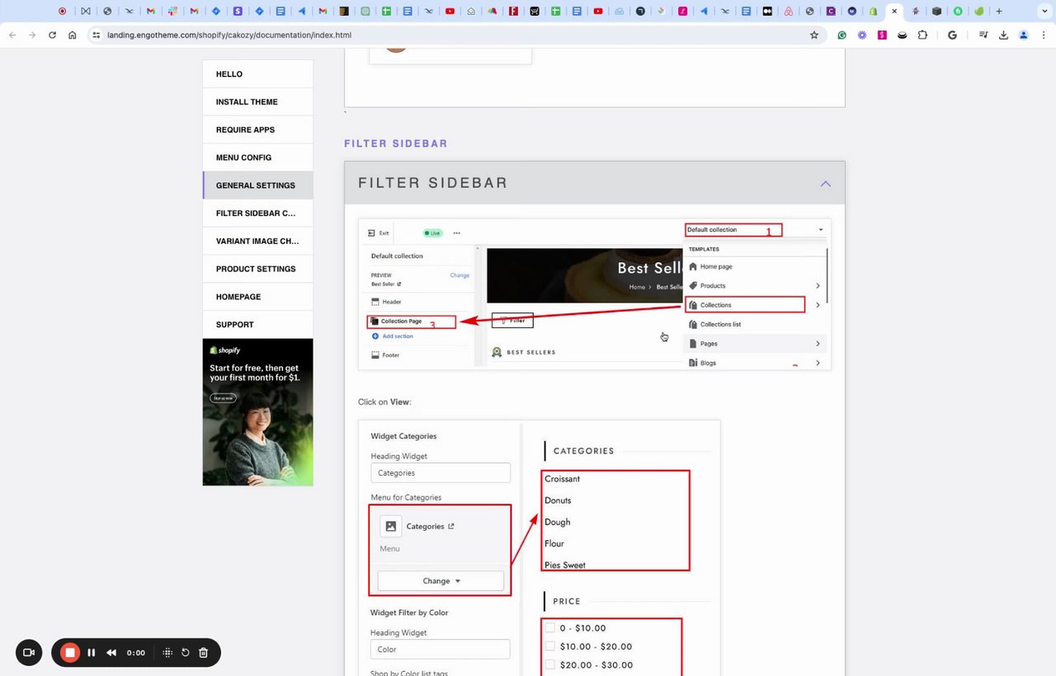
Task: Click the dotted grid handle on recorder bar
Action: point(167,653)
